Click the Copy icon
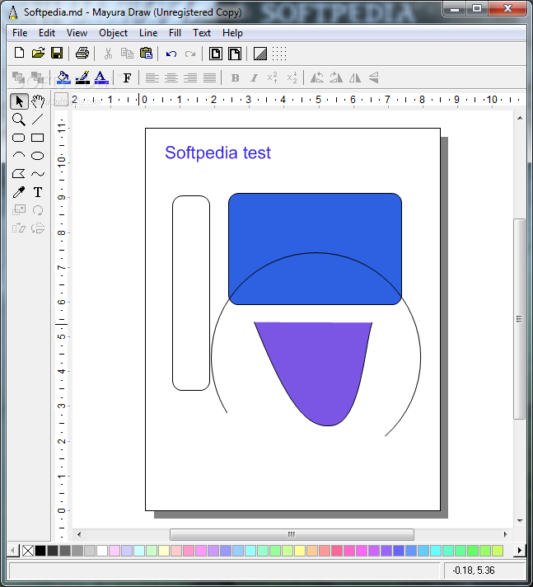Image resolution: width=533 pixels, height=587 pixels. tap(127, 54)
